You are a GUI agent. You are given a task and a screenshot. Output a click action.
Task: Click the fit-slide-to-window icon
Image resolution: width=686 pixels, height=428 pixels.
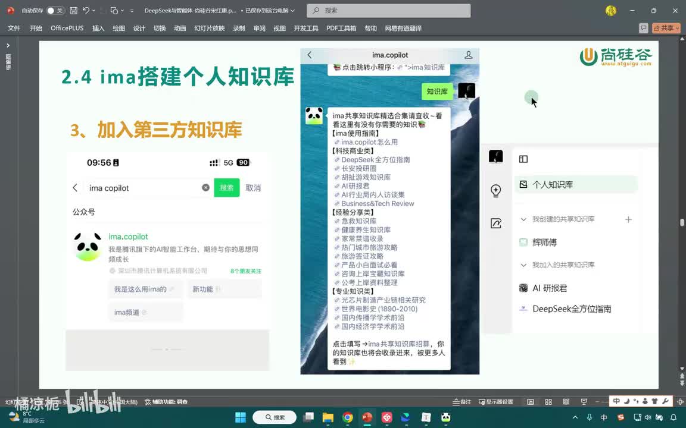[x=680, y=402]
